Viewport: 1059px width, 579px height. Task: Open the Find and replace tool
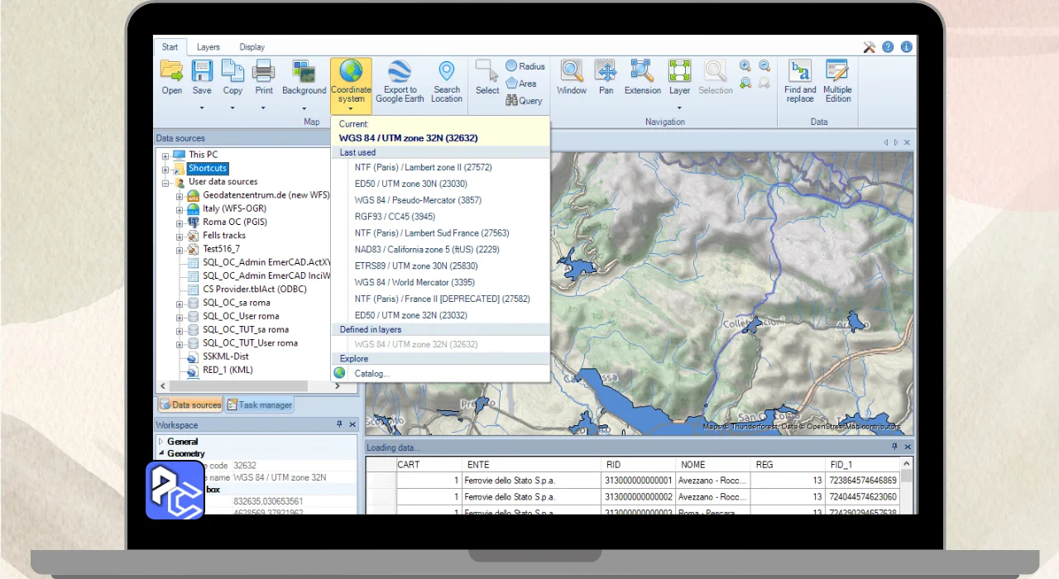800,72
